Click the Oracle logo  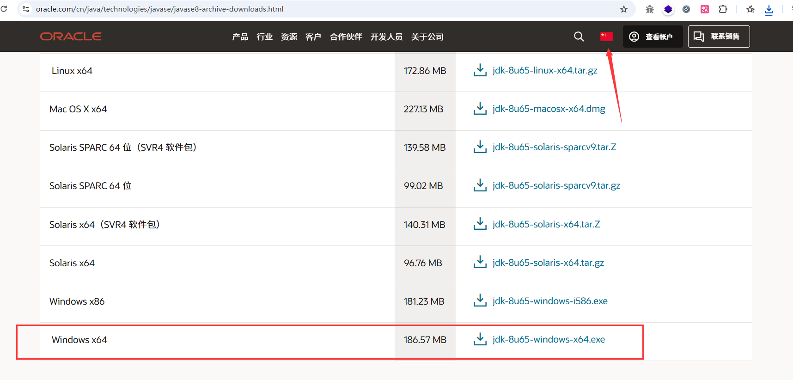(x=71, y=37)
